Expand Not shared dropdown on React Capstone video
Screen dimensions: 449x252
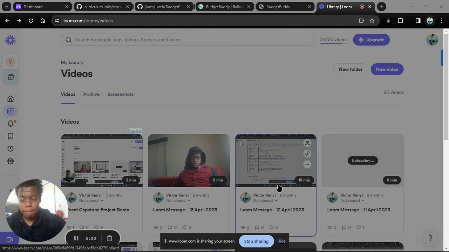tap(91, 201)
